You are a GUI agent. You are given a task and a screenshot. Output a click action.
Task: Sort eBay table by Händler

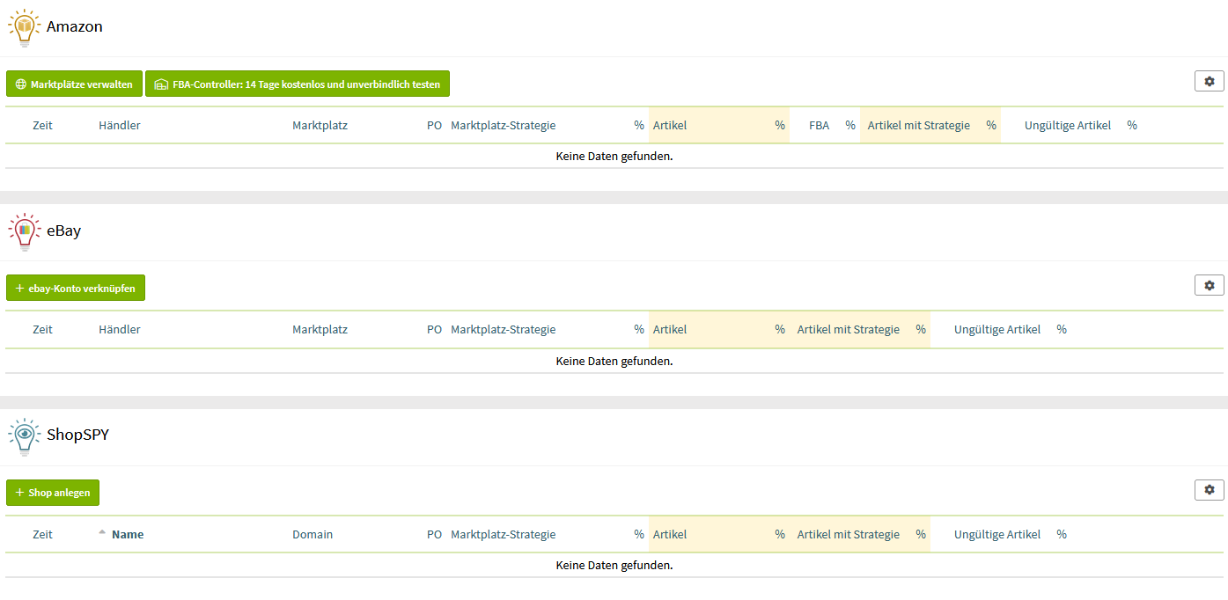click(120, 330)
